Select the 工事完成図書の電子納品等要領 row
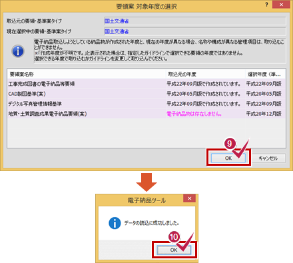The width and height of the screenshot is (293, 263). [x=146, y=84]
